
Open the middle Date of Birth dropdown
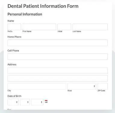[x=25, y=102]
